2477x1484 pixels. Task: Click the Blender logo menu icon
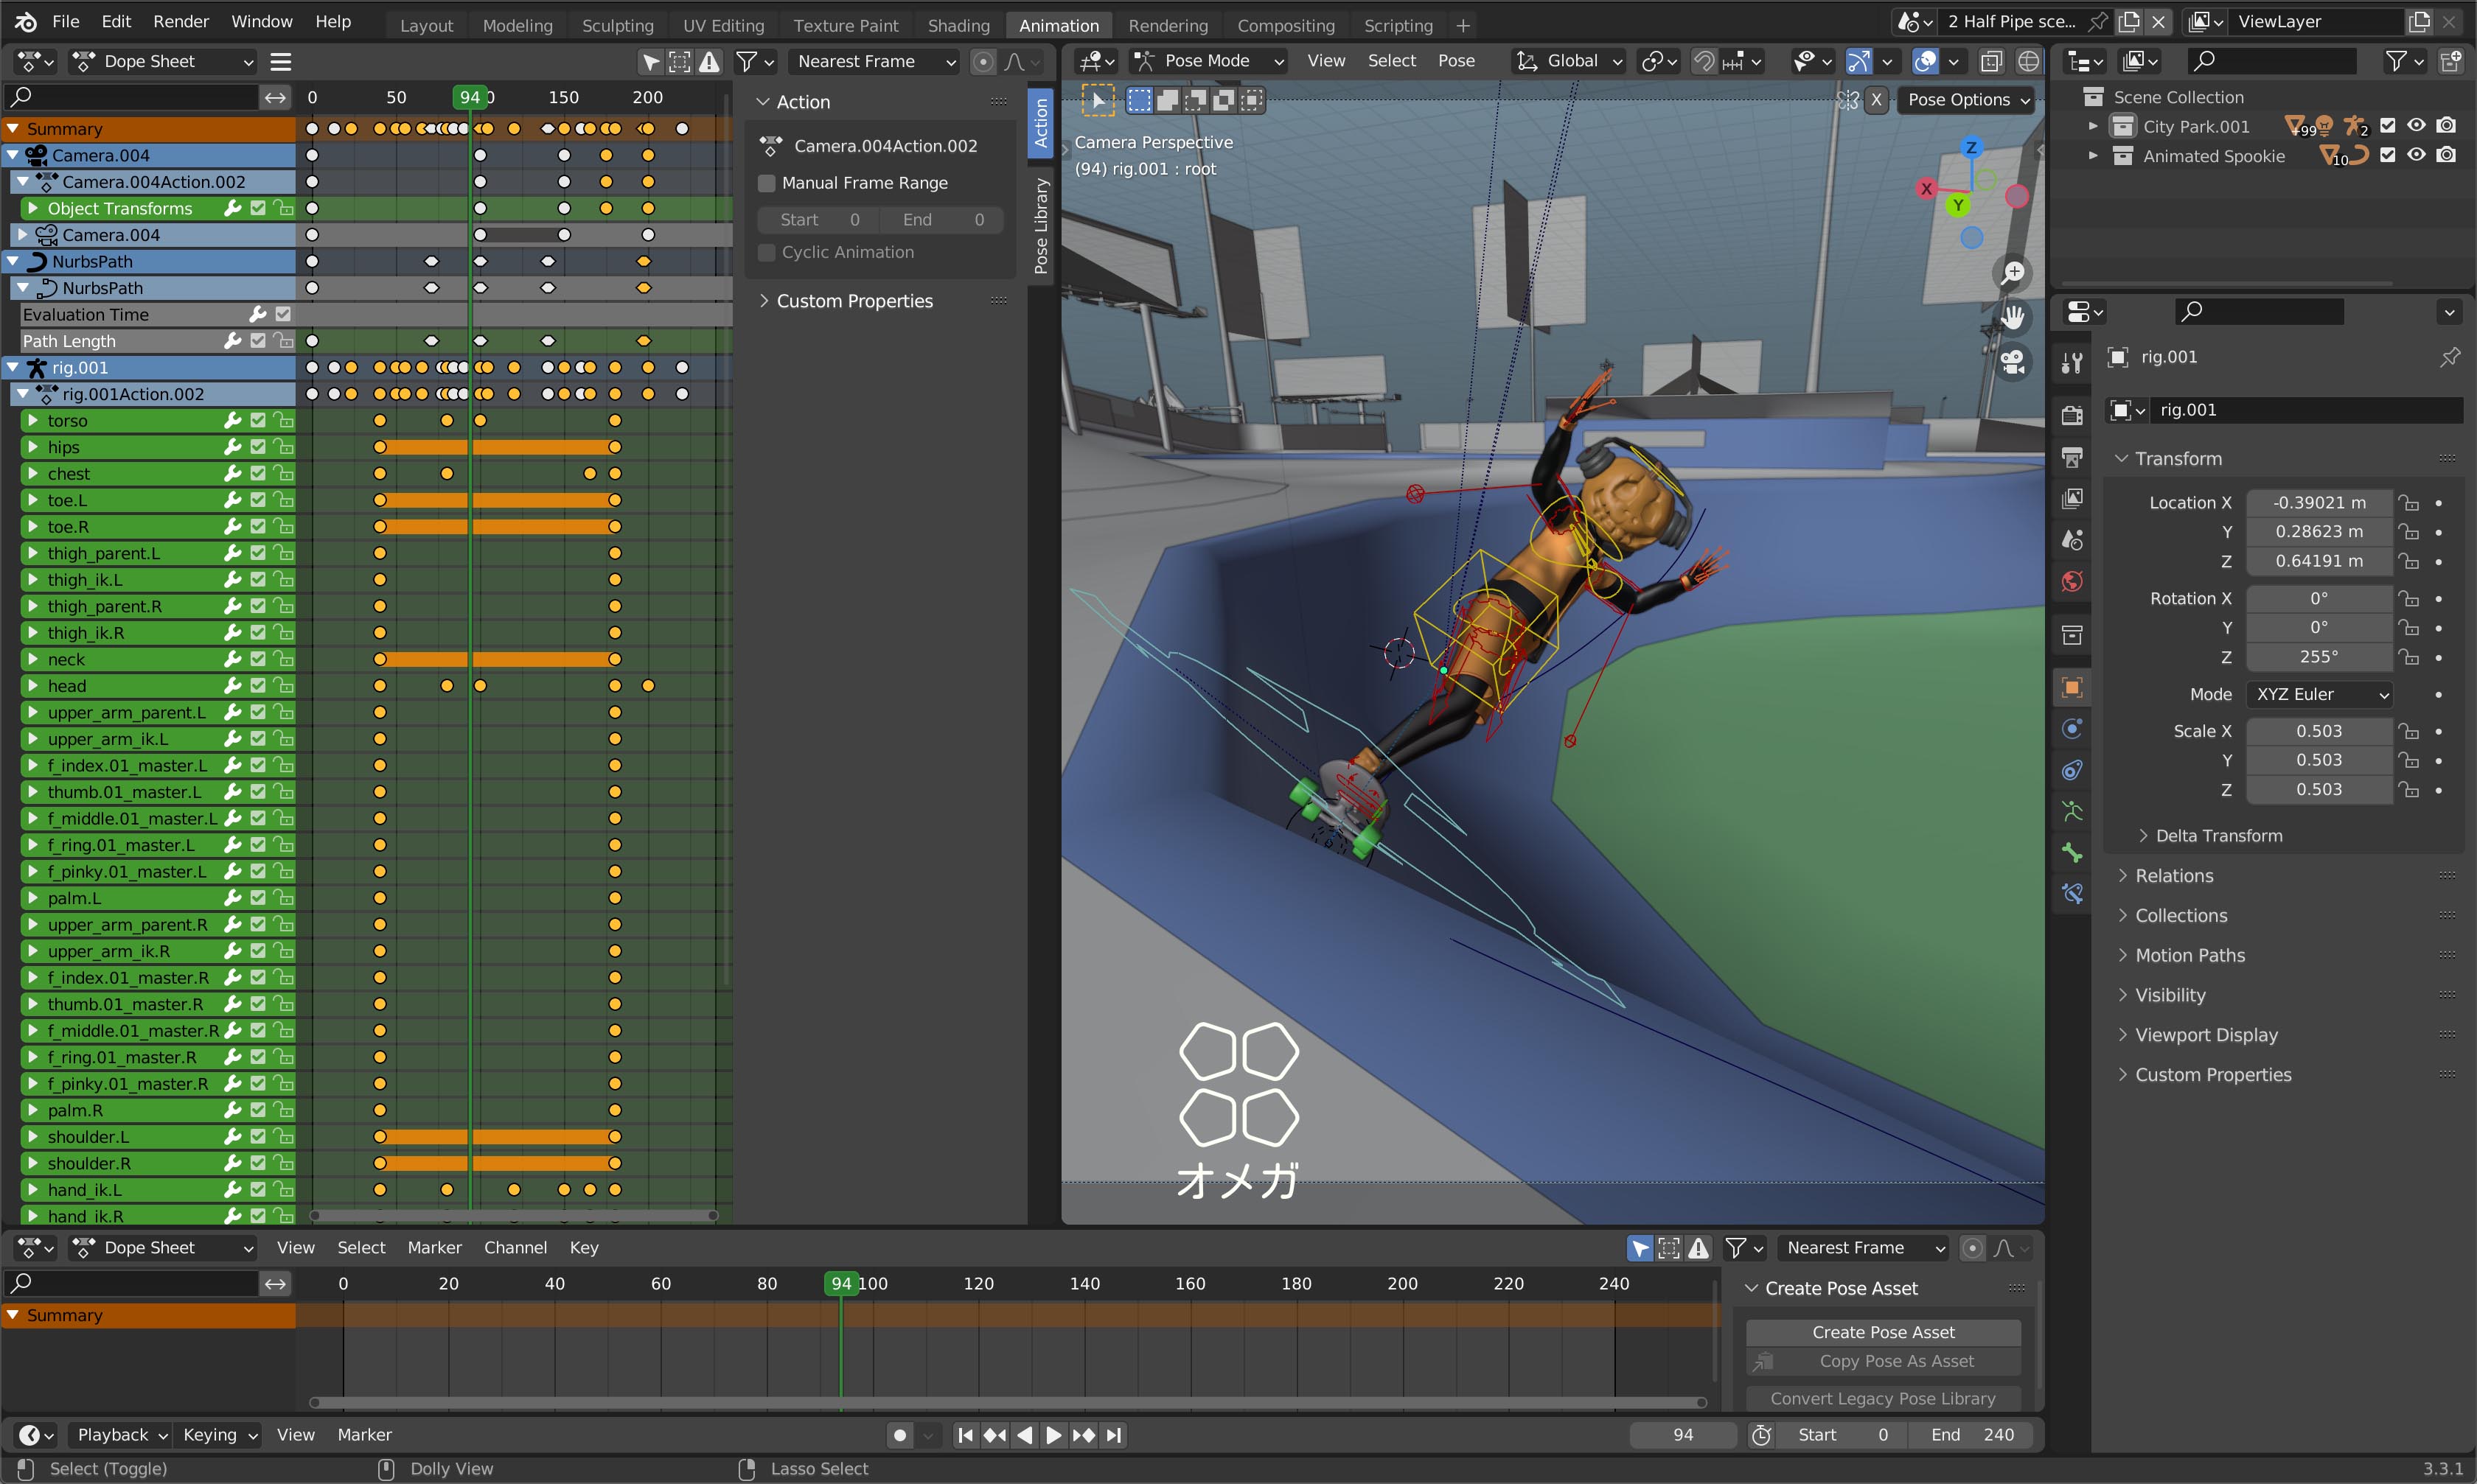click(26, 21)
